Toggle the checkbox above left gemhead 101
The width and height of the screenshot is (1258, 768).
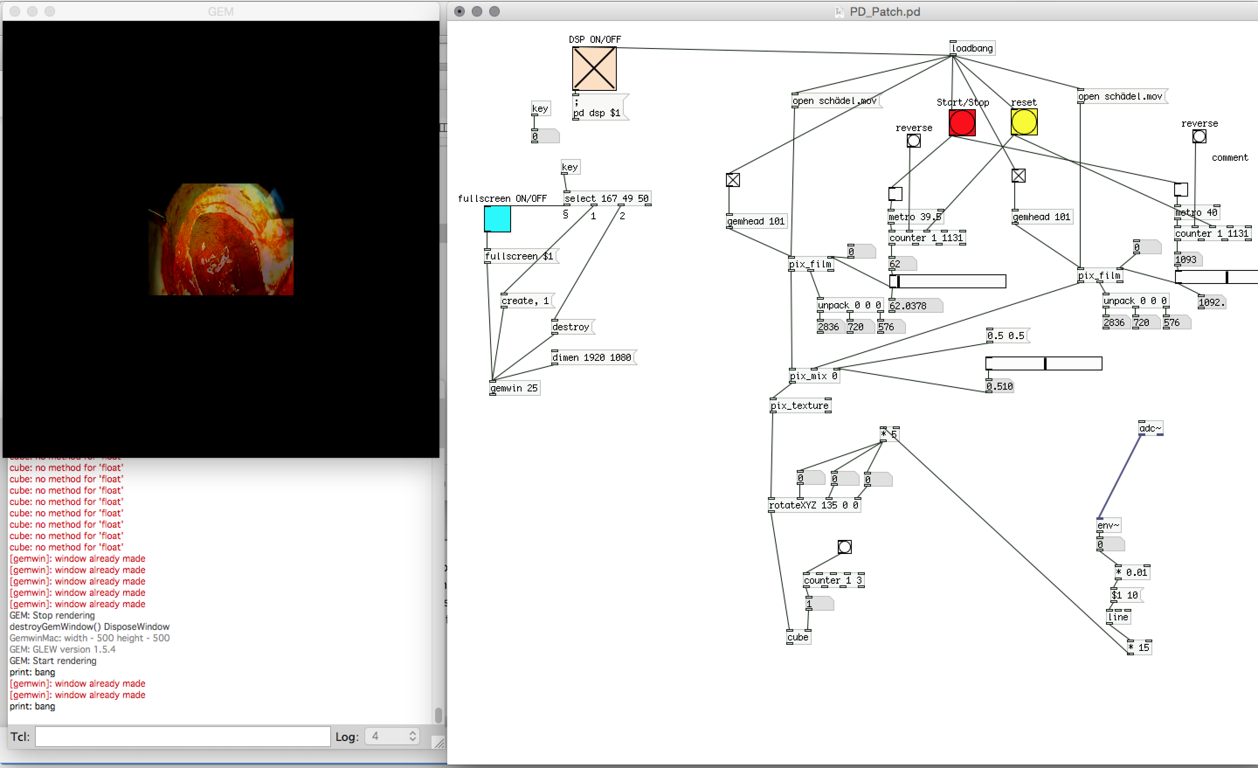733,180
